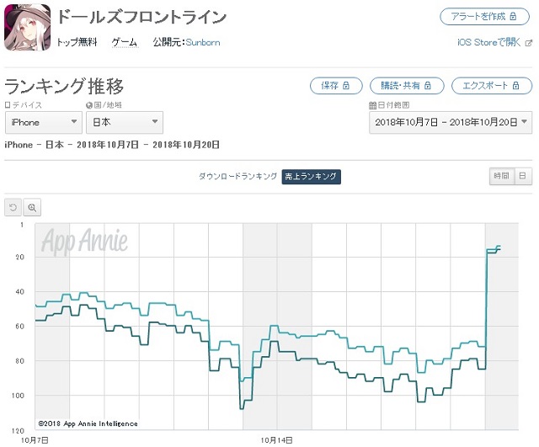This screenshot has height=447, width=539.
Task: Select the ダウンロードランキング tab
Action: pyautogui.click(x=237, y=176)
